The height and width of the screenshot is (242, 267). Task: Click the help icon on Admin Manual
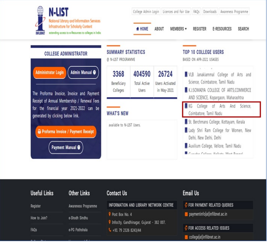[94, 72]
